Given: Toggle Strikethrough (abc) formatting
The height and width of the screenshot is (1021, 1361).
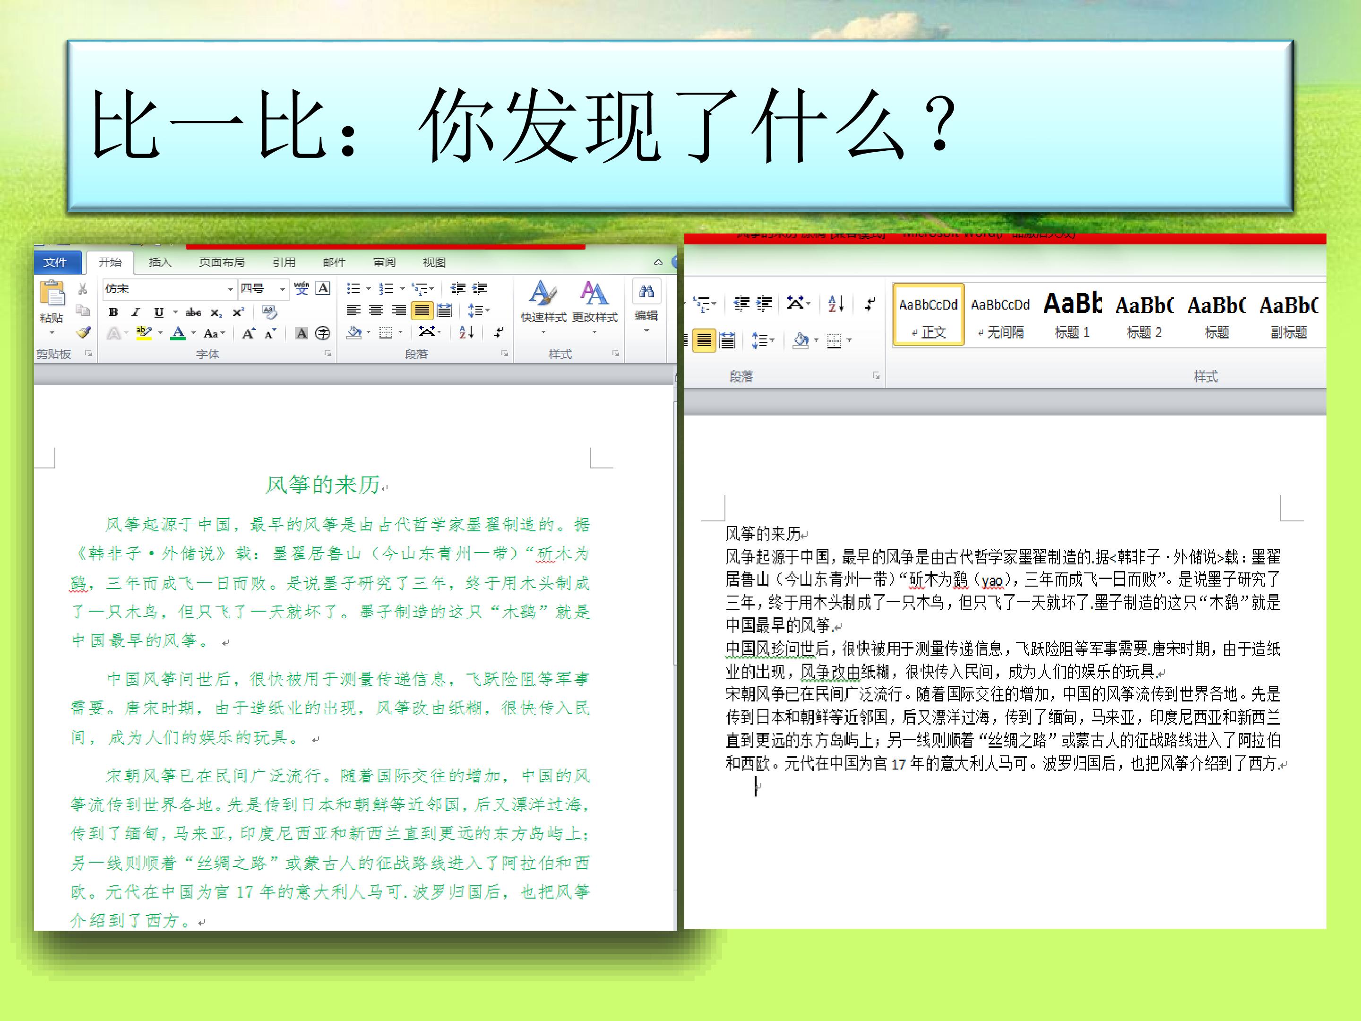Looking at the screenshot, I should click(193, 312).
